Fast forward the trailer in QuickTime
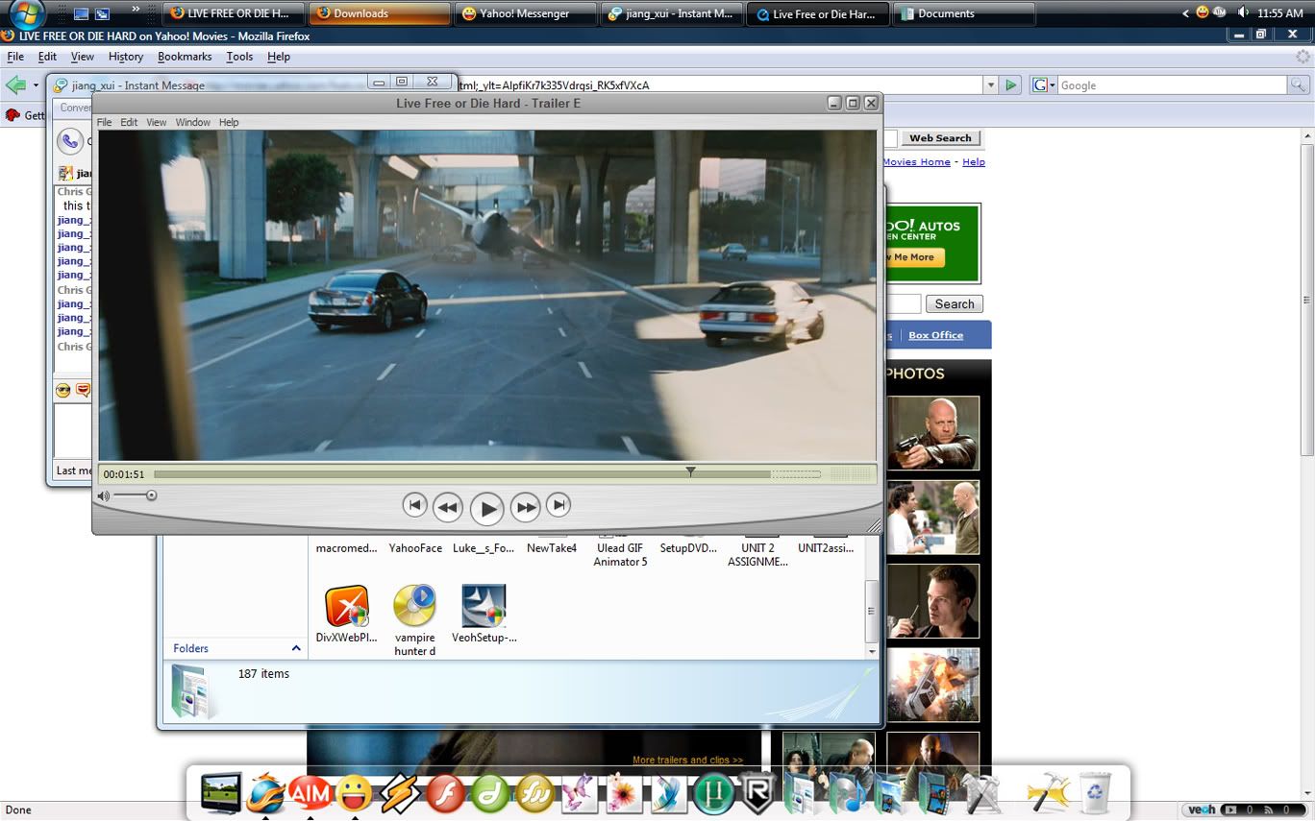This screenshot has height=821, width=1315. [x=525, y=507]
